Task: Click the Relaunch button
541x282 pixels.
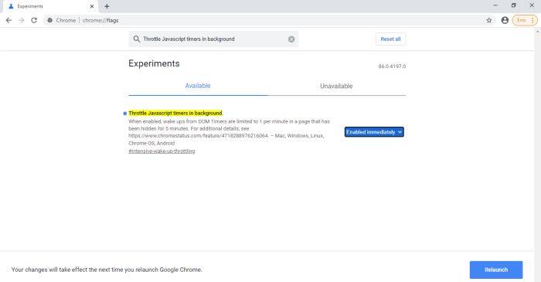Action: [x=496, y=270]
